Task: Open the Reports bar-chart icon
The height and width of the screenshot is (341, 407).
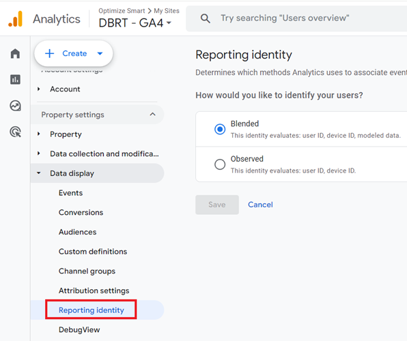Action: click(15, 80)
